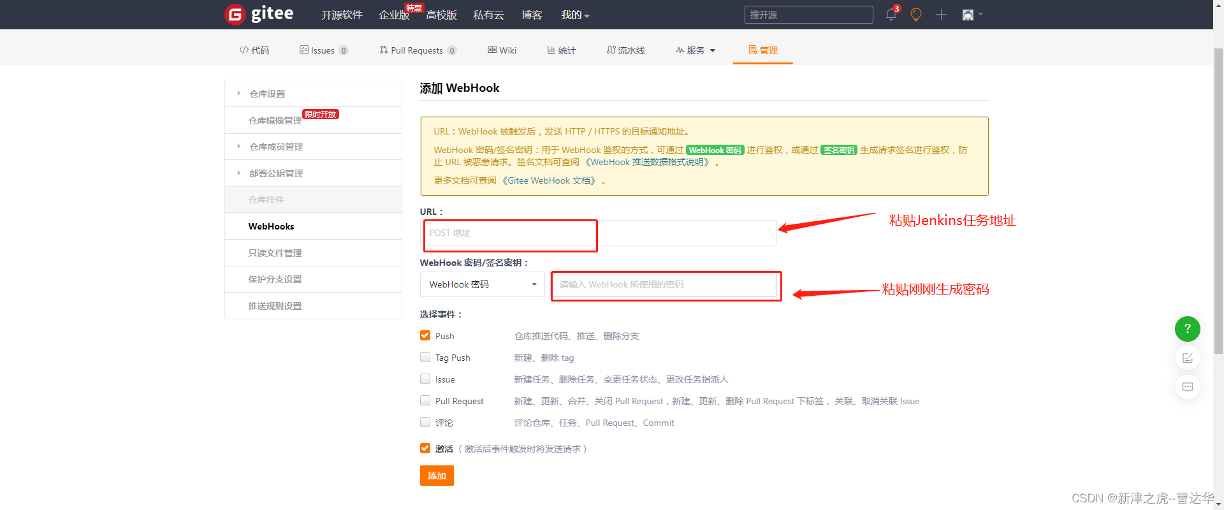Image resolution: width=1224 pixels, height=510 pixels.
Task: Open 高校版 in top navigation
Action: click(441, 15)
